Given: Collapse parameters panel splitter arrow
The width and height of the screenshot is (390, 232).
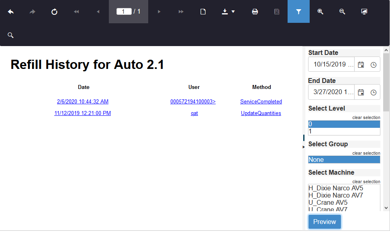Looking at the screenshot, I should point(303,147).
